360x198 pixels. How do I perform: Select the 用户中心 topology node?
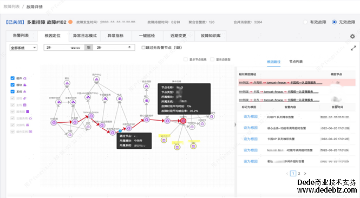96,80
